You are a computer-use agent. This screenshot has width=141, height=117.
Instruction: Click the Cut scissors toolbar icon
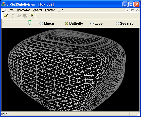pos(13,16)
